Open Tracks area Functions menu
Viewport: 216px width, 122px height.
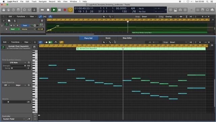22,17
